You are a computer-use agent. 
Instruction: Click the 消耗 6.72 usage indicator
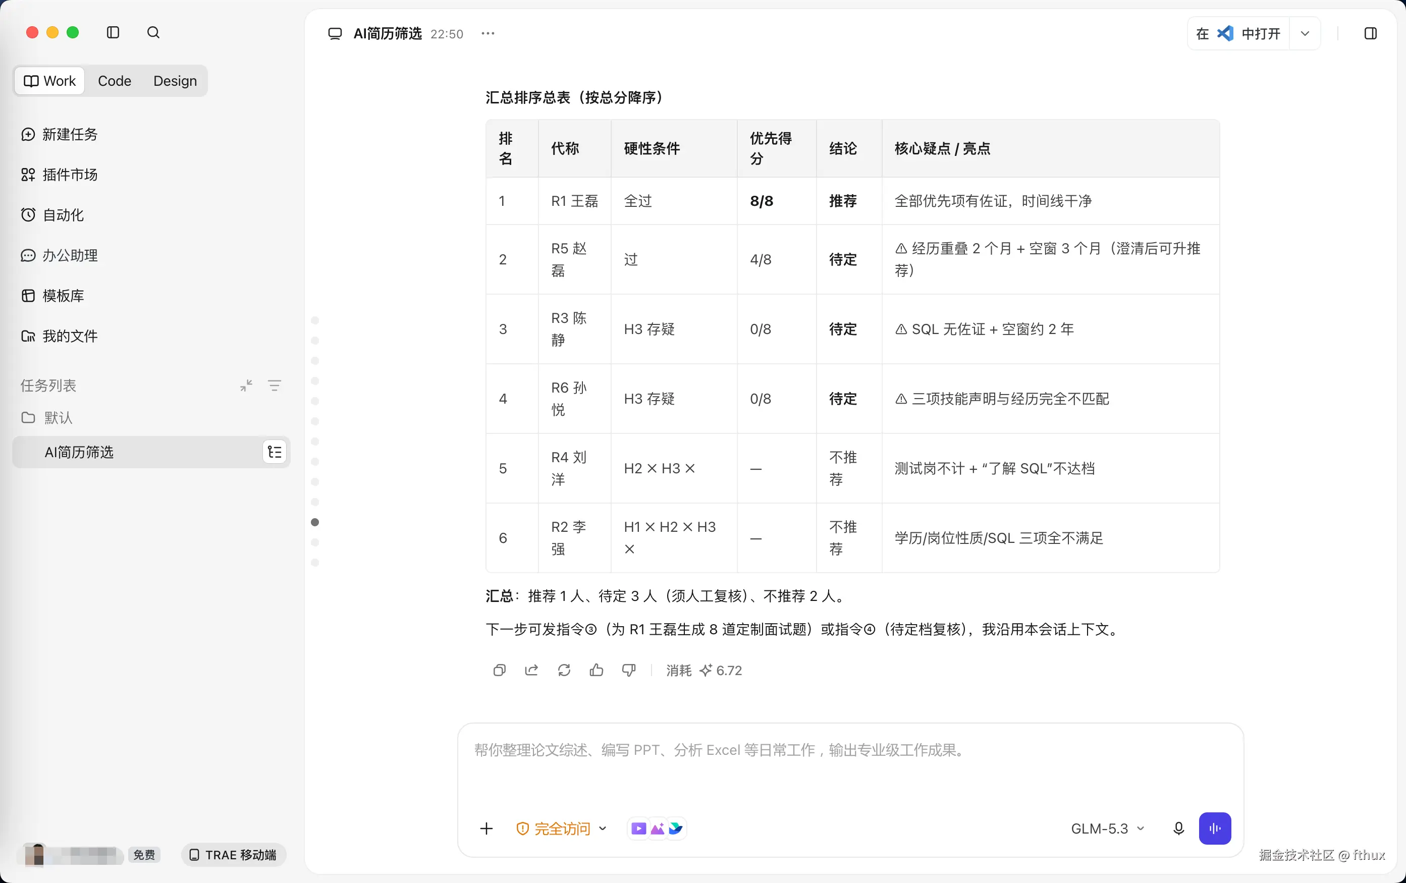tap(704, 670)
